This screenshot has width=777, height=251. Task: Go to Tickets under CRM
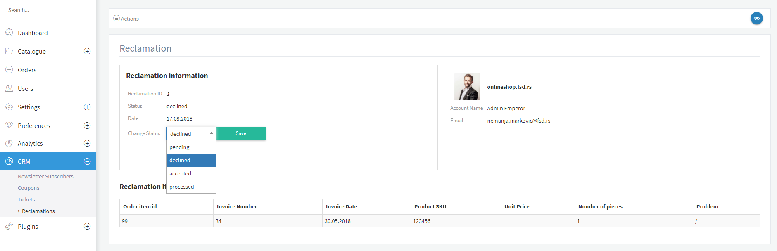pyautogui.click(x=26, y=199)
